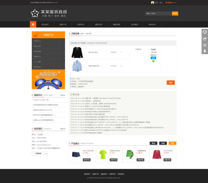Open the blue denim shirt product thumbnail

(77, 66)
